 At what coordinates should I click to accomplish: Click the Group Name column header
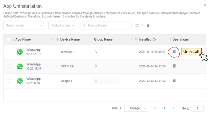[x=103, y=39]
